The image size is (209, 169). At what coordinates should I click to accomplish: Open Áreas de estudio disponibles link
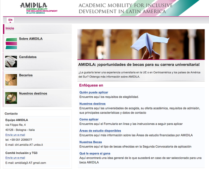point(100,131)
